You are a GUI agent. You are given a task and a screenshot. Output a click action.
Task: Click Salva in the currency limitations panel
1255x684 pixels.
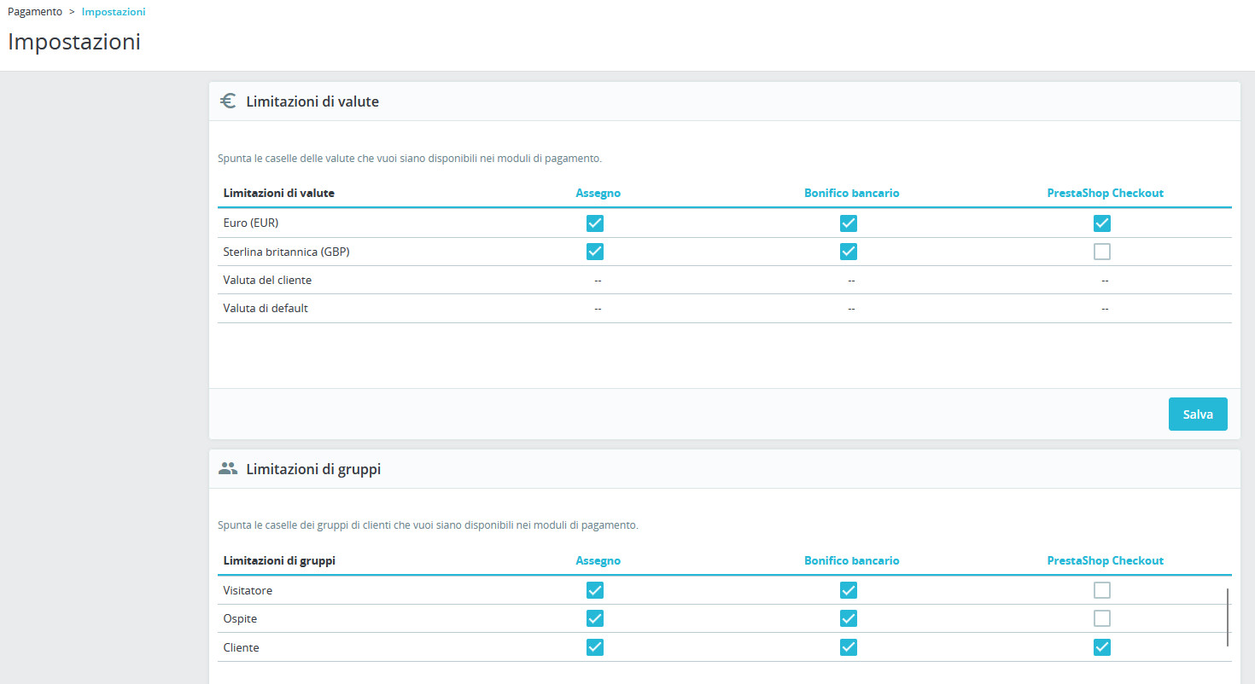(x=1198, y=414)
